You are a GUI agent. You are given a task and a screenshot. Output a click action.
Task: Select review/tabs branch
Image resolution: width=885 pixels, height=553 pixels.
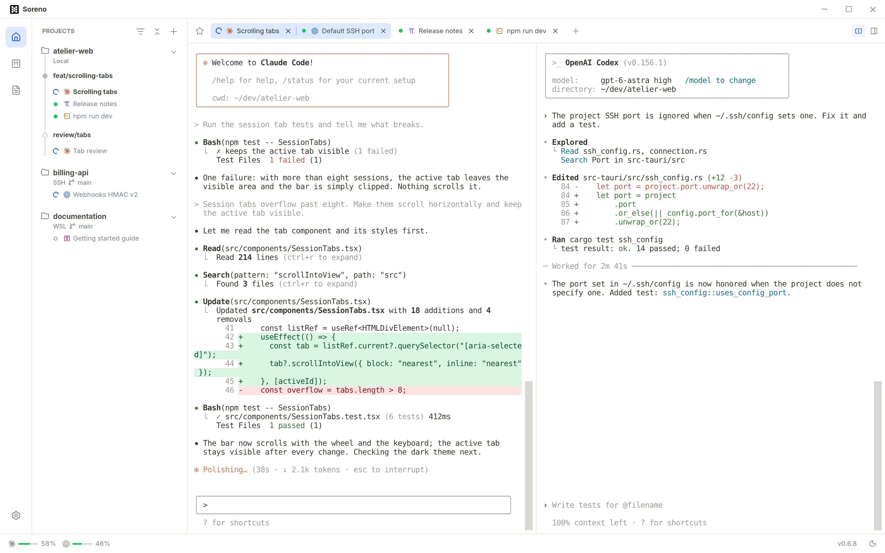click(x=72, y=135)
